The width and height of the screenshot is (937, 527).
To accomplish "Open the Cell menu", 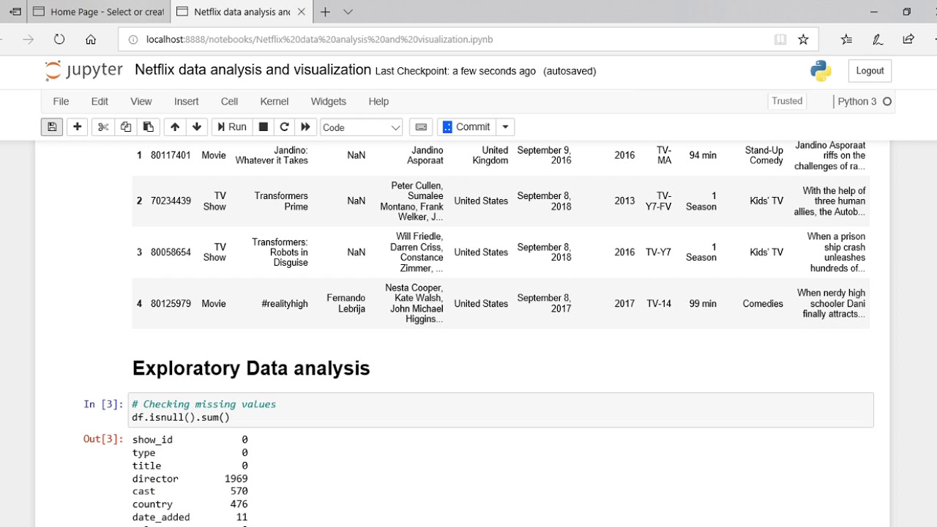I will pos(229,101).
